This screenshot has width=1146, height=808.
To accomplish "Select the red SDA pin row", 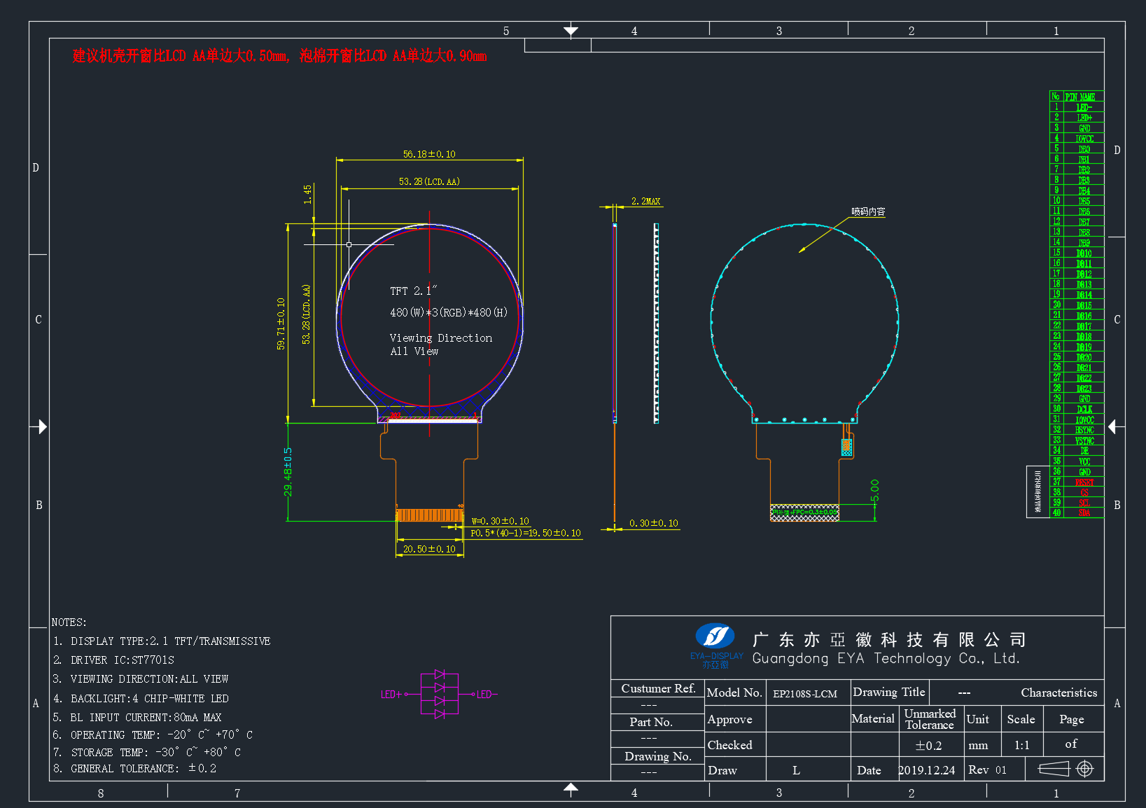I will 1077,513.
